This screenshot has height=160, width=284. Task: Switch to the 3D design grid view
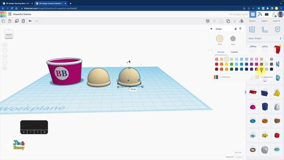point(253,14)
